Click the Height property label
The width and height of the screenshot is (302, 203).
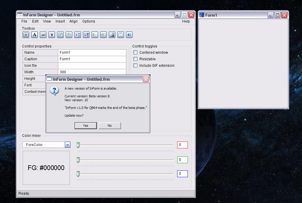[x=30, y=79]
